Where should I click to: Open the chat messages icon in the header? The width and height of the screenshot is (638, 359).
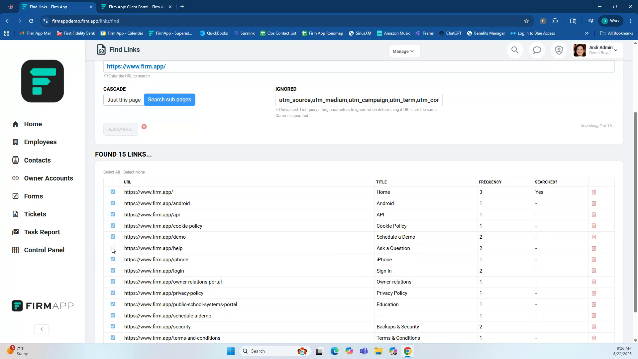537,50
